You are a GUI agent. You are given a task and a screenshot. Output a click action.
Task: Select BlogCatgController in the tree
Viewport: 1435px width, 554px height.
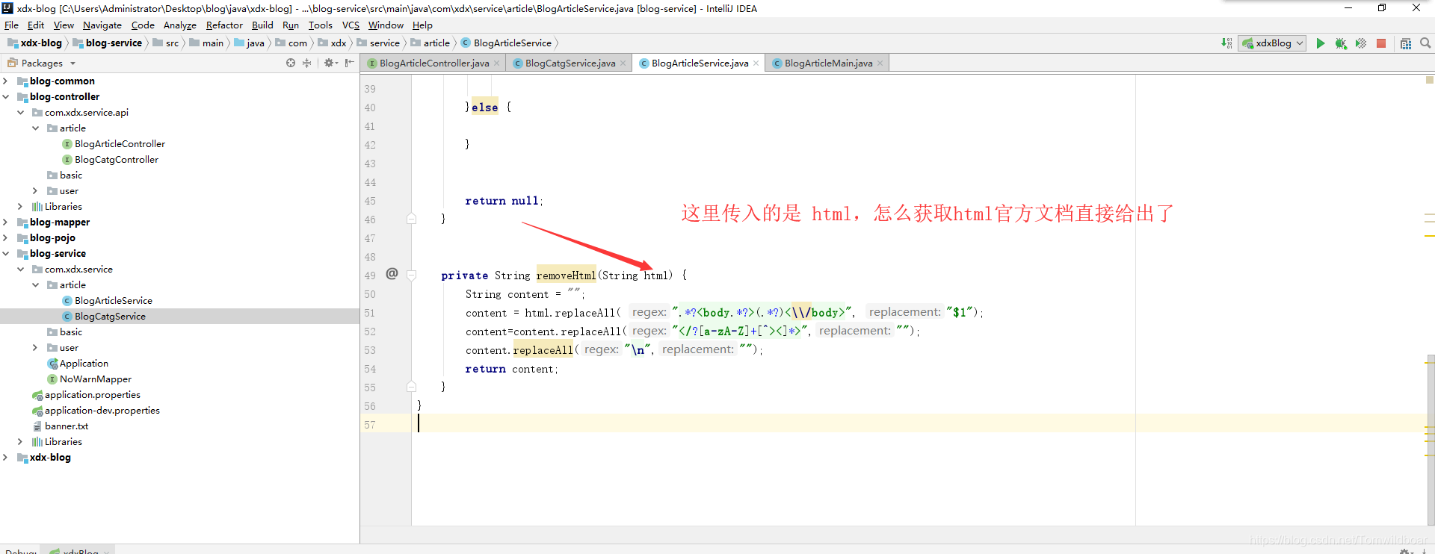coord(117,160)
